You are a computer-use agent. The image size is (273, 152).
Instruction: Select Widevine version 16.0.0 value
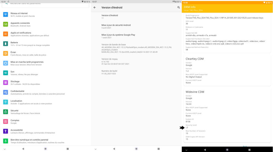pos(188,104)
